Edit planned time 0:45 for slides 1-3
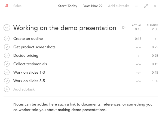The width and height of the screenshot is (162, 123). click(x=155, y=73)
